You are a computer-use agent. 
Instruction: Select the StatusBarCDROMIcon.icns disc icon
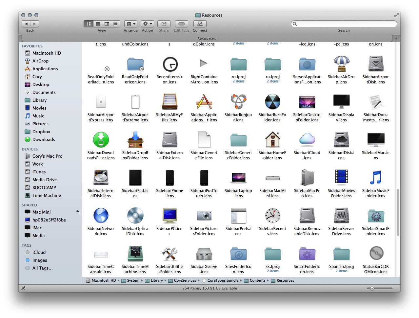click(375, 254)
